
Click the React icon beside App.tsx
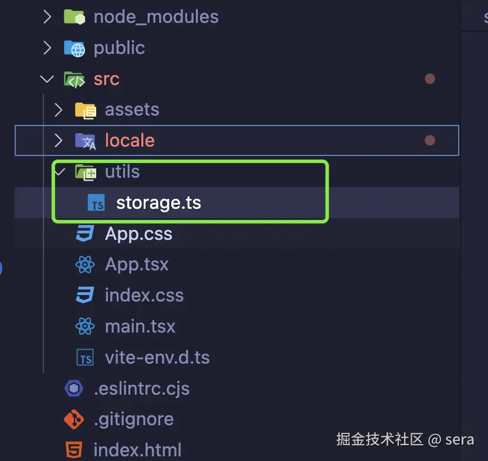coord(86,265)
